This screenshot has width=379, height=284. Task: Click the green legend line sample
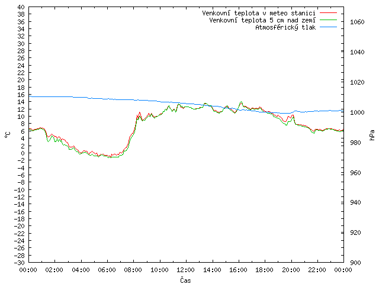click(x=328, y=20)
